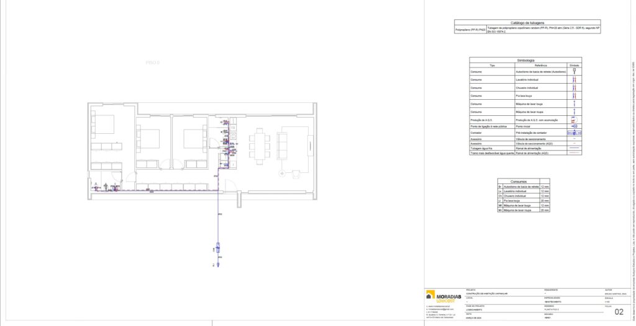
Task: Click the Pia lava-louça symbol in Simbologia
Action: click(575, 95)
